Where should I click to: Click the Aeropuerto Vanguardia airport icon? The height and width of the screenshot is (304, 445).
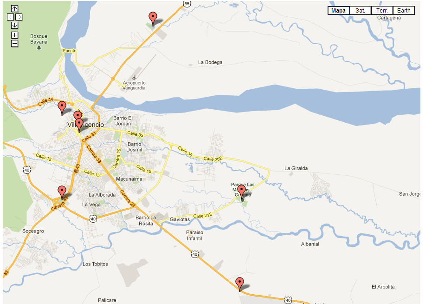(134, 77)
